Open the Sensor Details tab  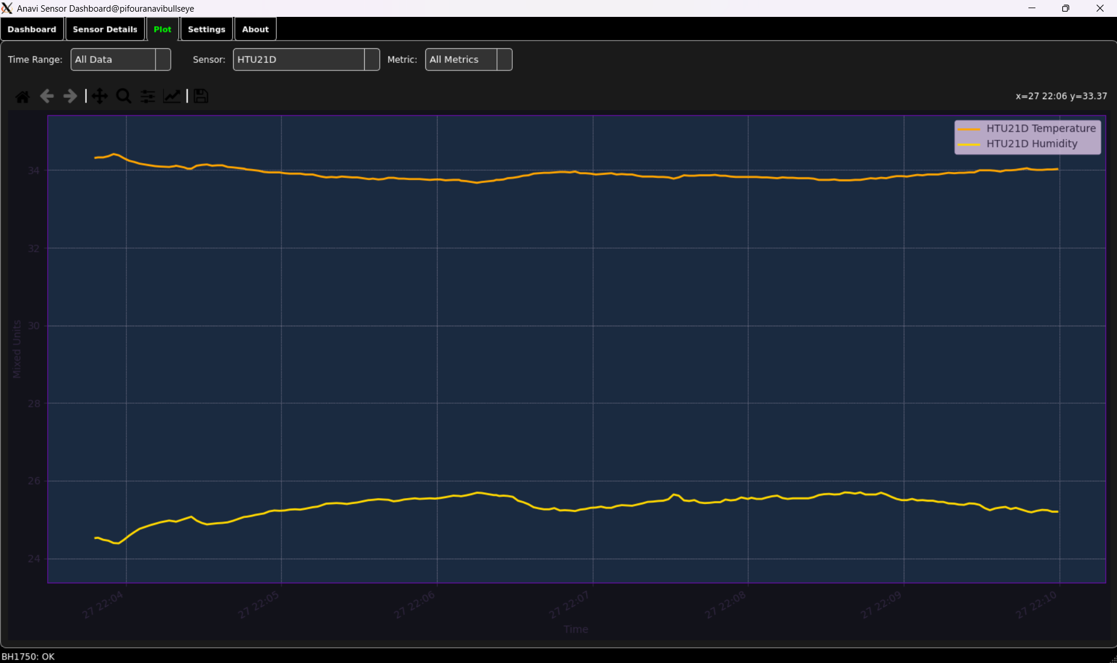105,29
